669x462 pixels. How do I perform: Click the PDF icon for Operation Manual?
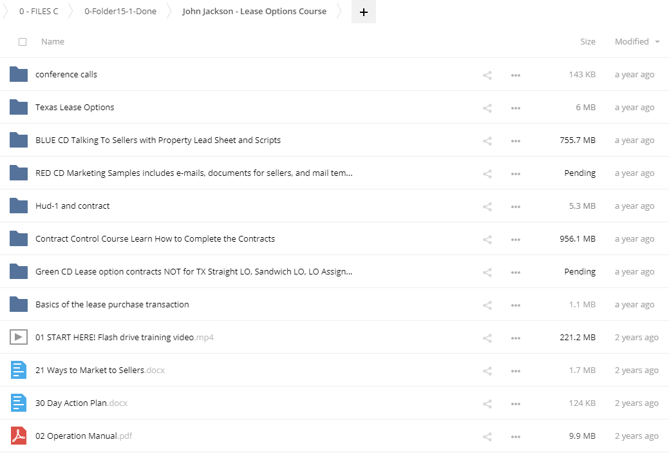point(19,436)
